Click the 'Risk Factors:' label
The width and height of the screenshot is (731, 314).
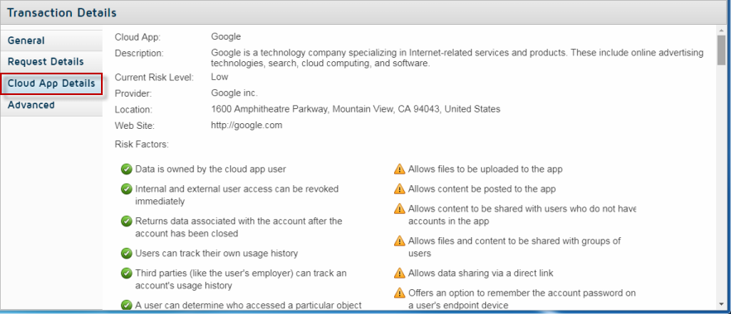142,145
